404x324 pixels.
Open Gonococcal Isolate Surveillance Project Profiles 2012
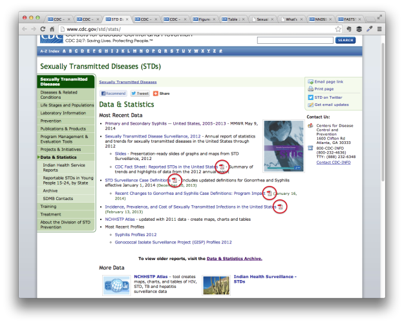pyautogui.click(x=173, y=243)
